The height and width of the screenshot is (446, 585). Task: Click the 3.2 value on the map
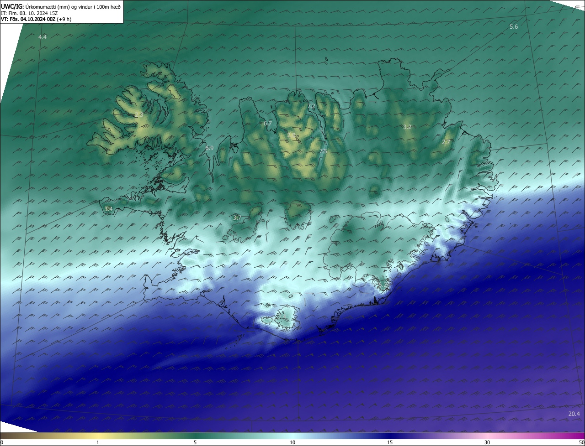click(407, 127)
